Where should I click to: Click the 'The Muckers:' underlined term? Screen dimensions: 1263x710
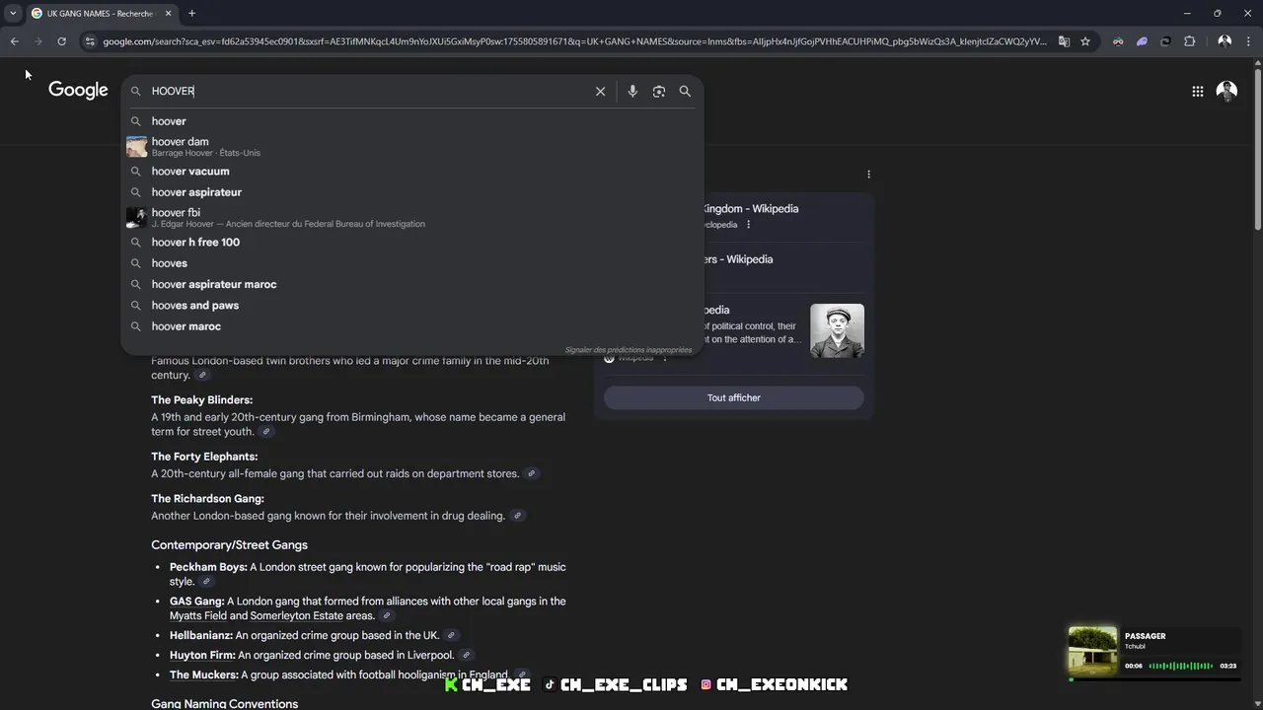pyautogui.click(x=203, y=674)
